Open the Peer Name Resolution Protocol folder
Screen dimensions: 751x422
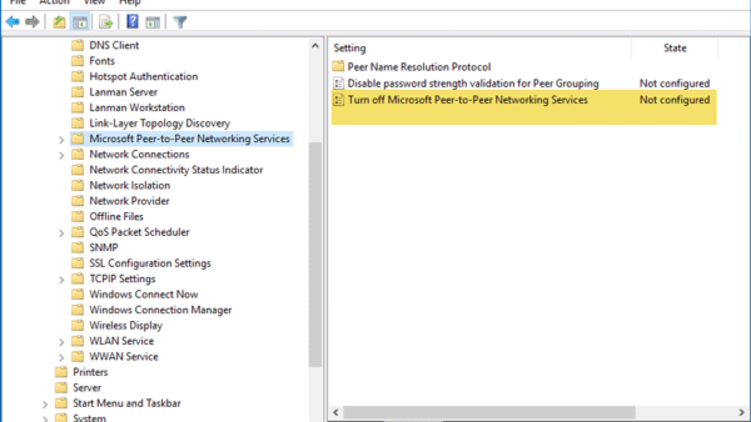click(x=419, y=67)
